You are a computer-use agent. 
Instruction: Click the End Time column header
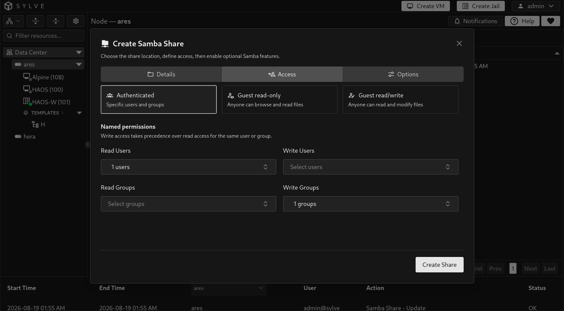pyautogui.click(x=112, y=288)
